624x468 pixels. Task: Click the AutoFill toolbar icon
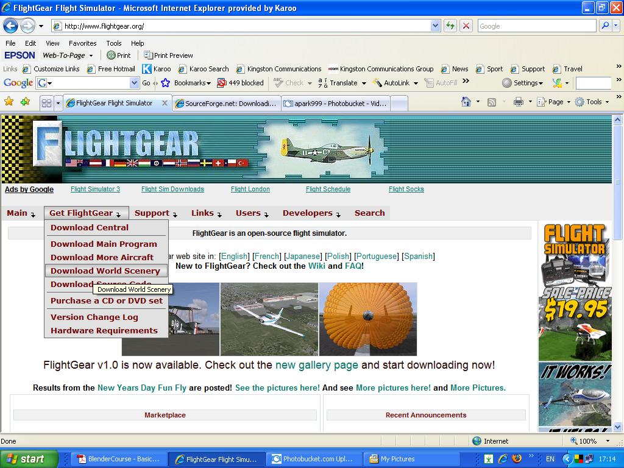tap(429, 83)
